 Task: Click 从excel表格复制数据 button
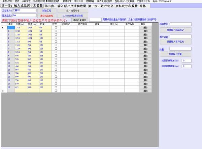point(72,16)
